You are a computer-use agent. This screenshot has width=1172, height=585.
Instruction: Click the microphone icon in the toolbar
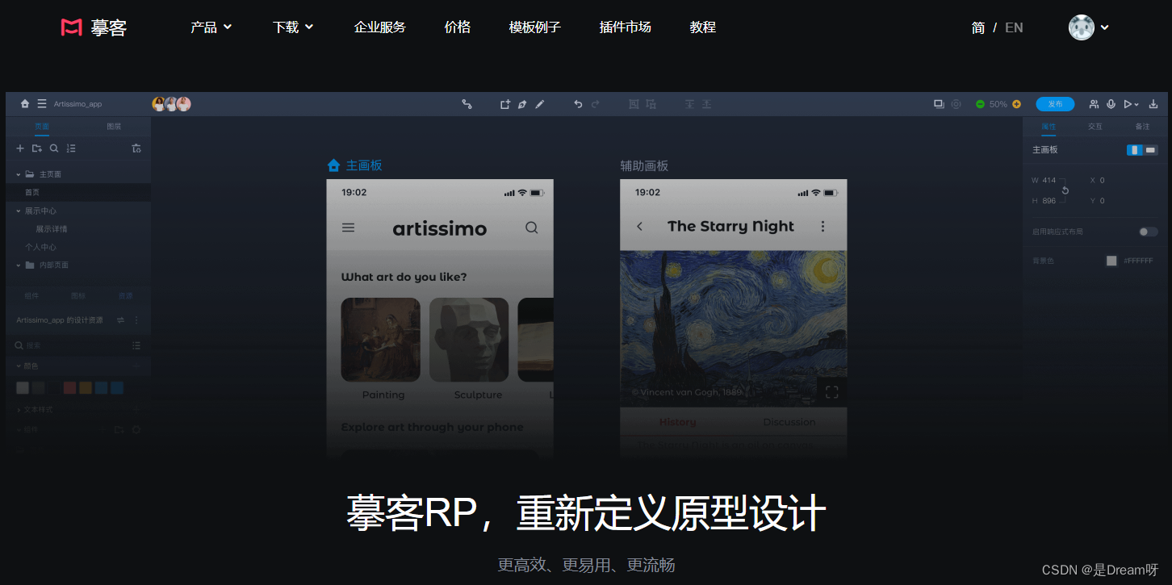click(1111, 104)
